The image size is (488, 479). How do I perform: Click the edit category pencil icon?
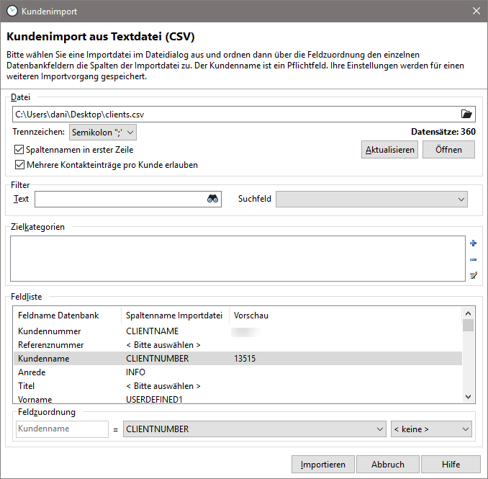tap(473, 275)
